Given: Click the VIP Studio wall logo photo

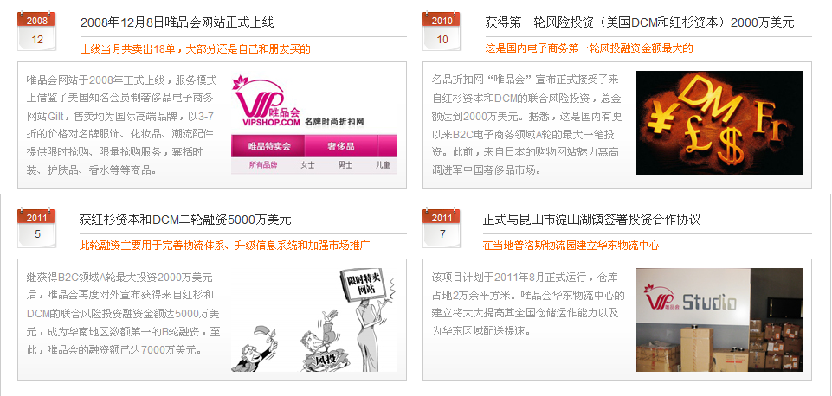Looking at the screenshot, I should [719, 320].
